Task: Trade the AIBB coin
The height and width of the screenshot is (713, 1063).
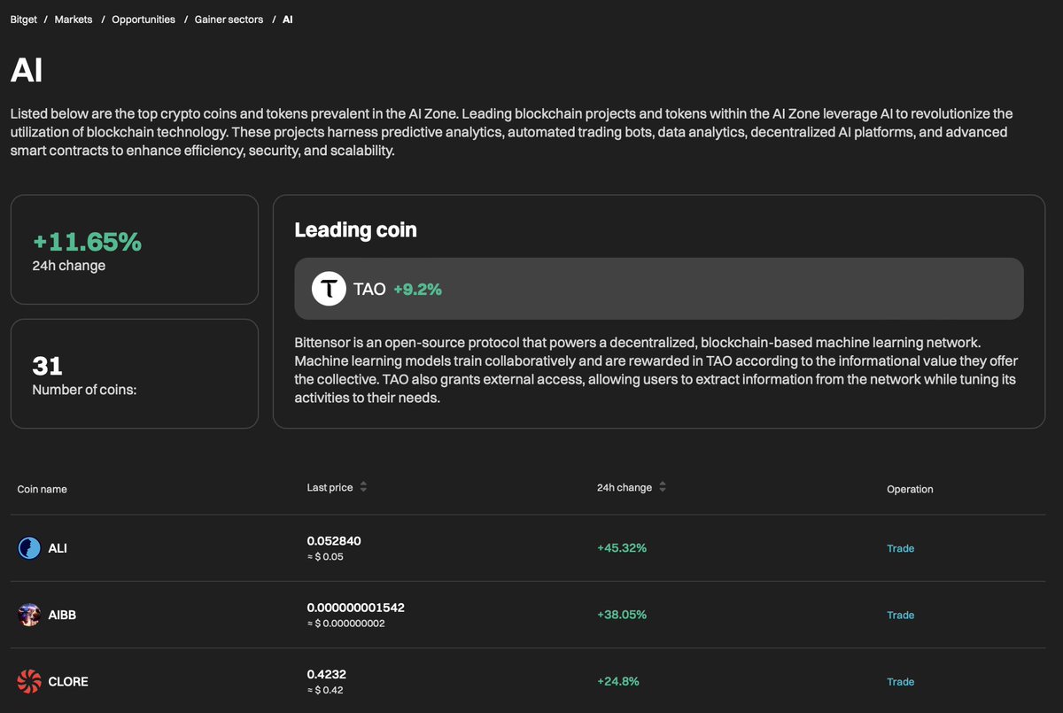Action: (x=900, y=615)
